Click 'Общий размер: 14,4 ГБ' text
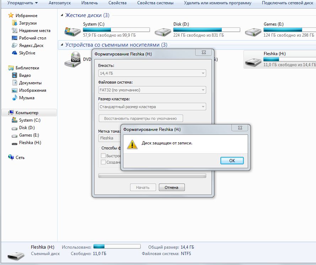316x265 pixels. click(x=171, y=247)
